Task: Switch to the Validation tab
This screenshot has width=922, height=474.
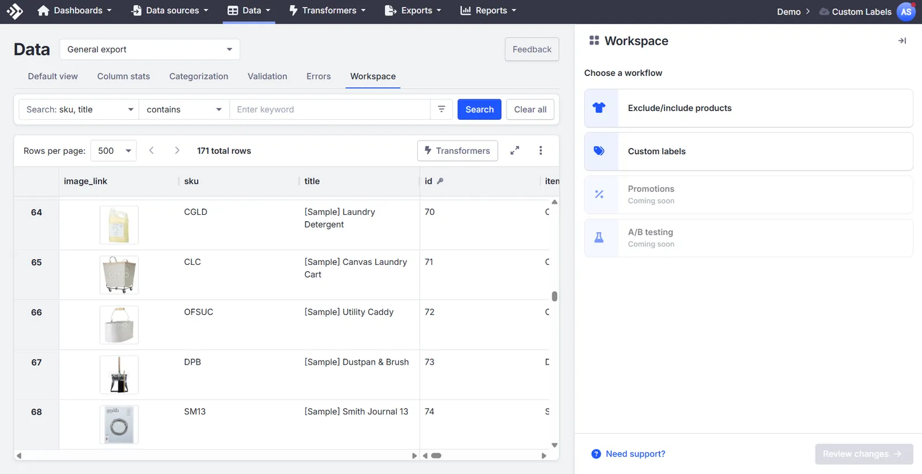Action: [x=267, y=76]
